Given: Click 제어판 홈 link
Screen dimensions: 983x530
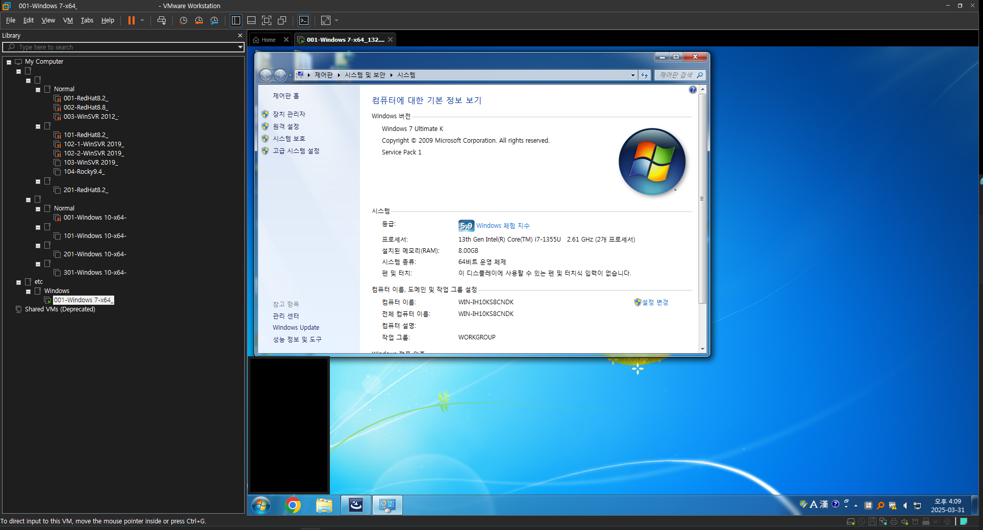Looking at the screenshot, I should coord(286,96).
